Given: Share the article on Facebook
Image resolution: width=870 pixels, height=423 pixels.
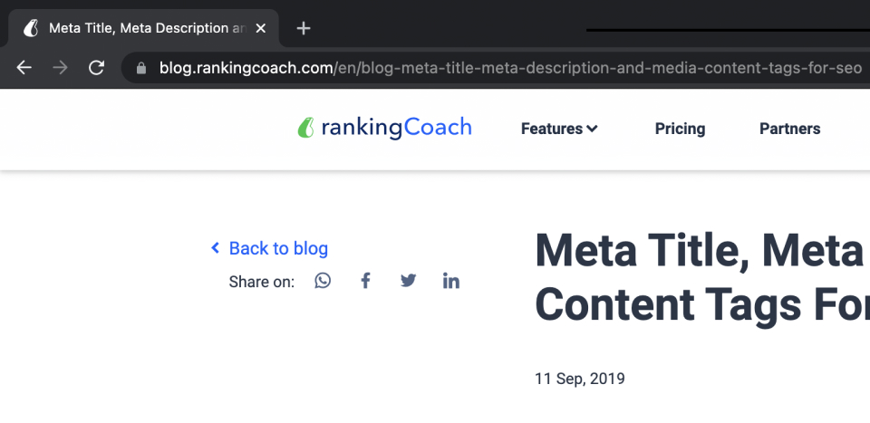Looking at the screenshot, I should point(365,281).
